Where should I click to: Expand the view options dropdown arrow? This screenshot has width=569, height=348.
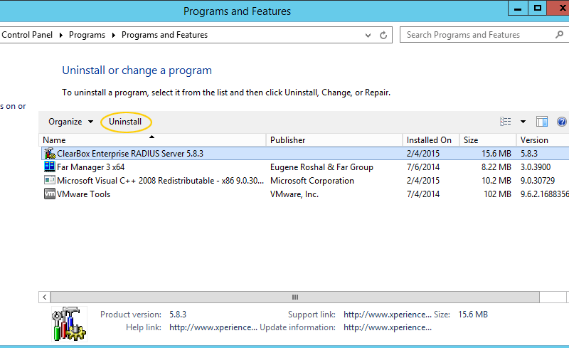[523, 122]
